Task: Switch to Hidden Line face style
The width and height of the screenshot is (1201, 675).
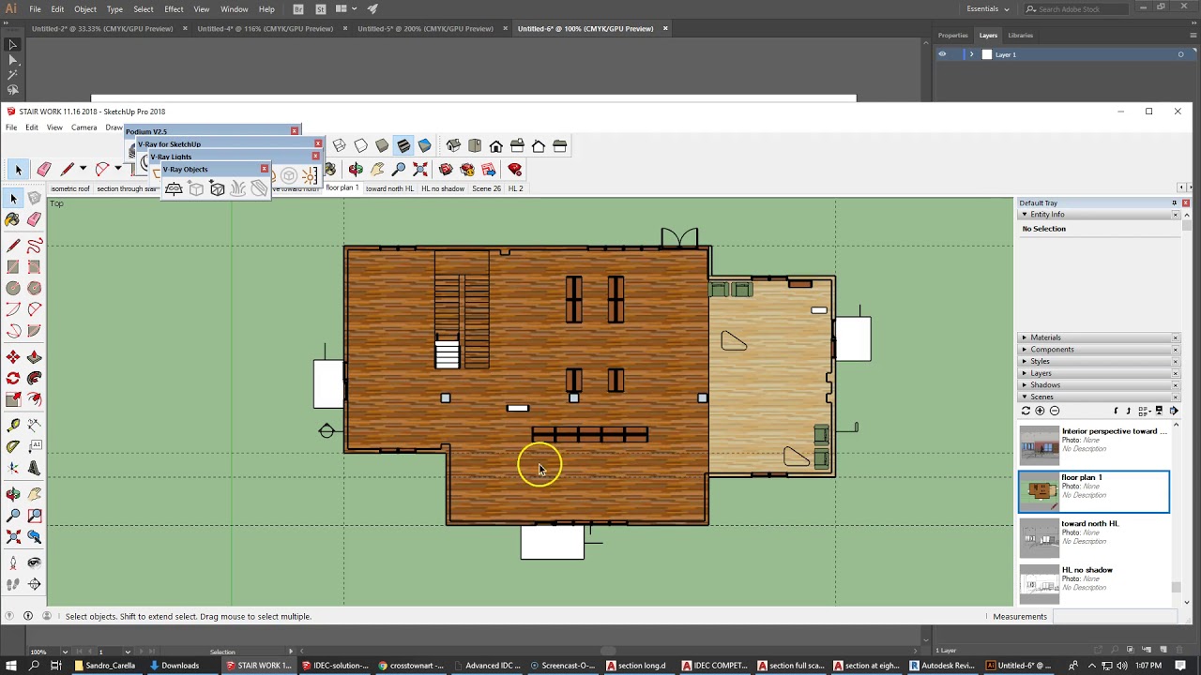Action: (x=361, y=145)
